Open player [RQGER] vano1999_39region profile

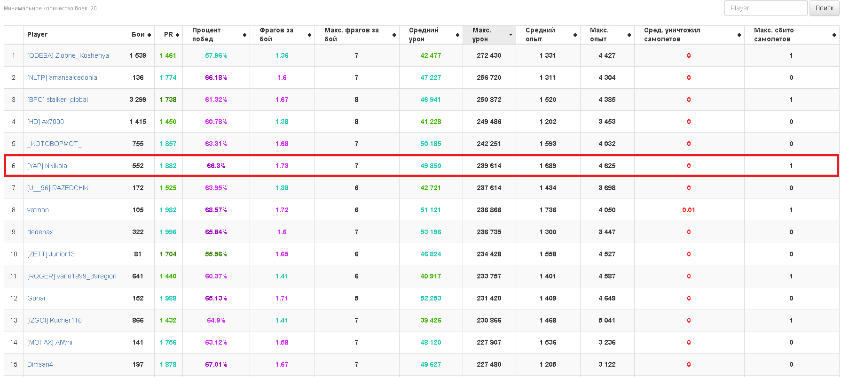coord(72,276)
